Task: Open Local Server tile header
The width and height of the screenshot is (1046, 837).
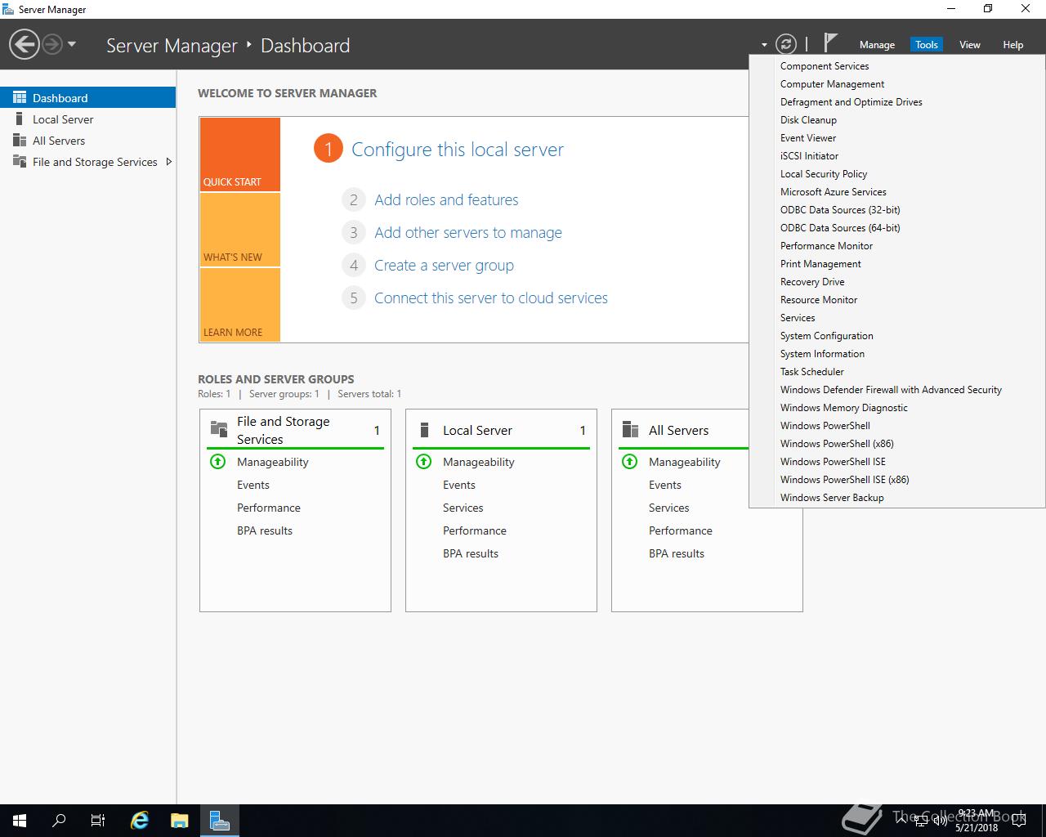Action: [501, 430]
